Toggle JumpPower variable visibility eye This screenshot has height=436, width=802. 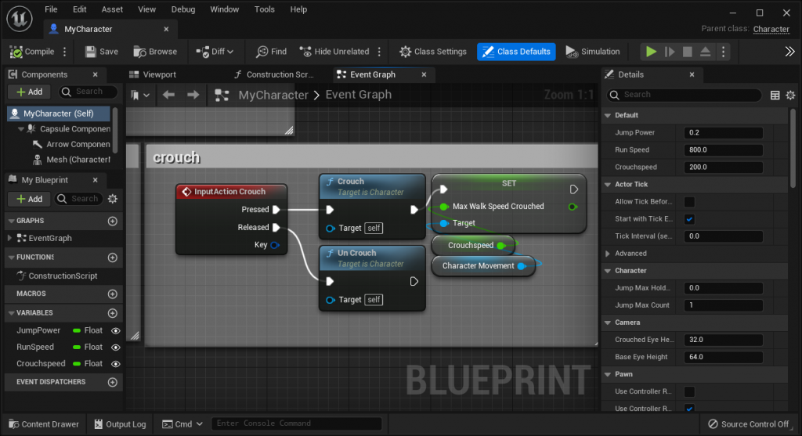point(116,330)
